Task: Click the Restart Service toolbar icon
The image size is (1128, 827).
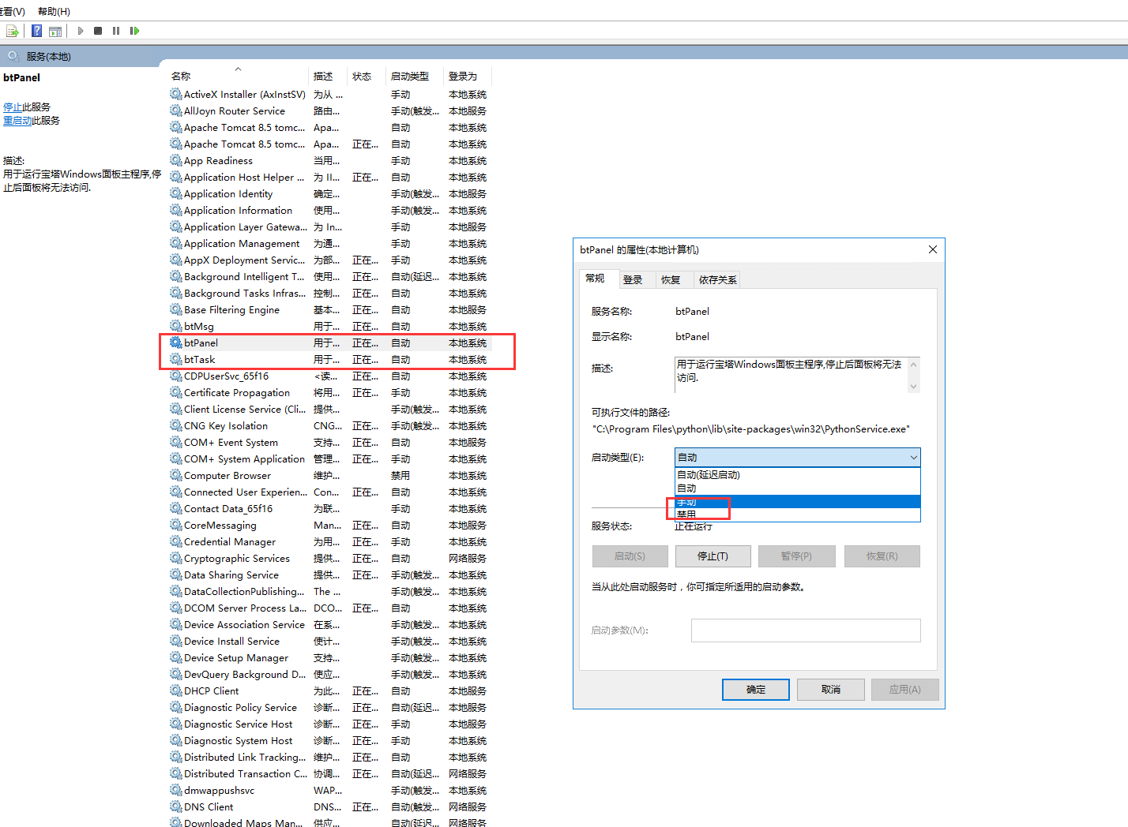Action: pos(134,31)
